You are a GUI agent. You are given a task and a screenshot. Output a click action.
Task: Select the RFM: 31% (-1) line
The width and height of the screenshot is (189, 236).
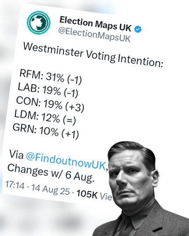coord(51,77)
